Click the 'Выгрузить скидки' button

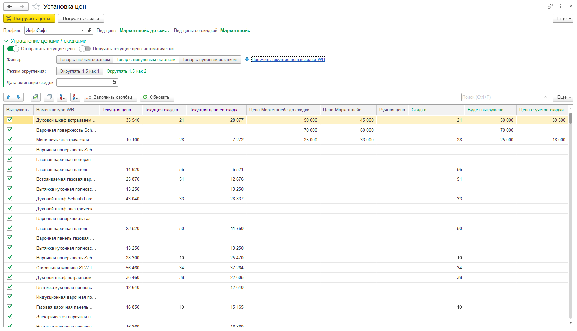81,18
